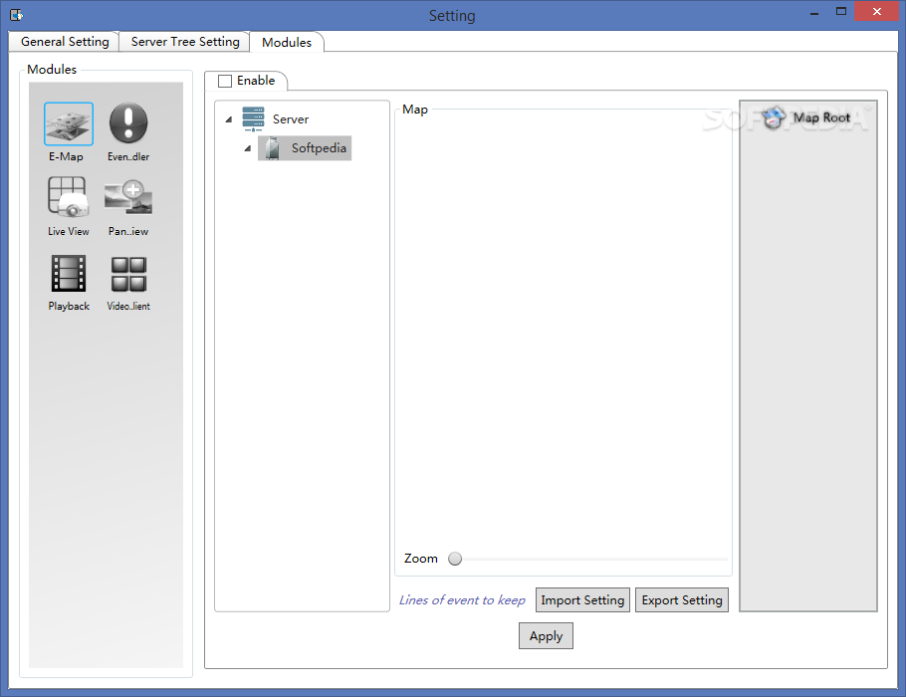
Task: Select the Server tree item label
Action: click(291, 119)
